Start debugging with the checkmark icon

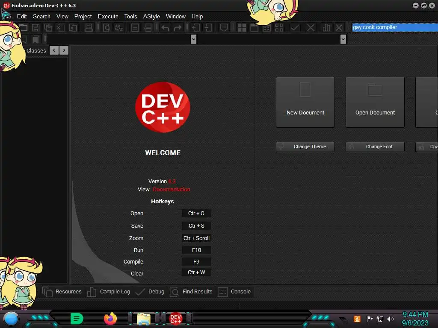[x=295, y=27]
